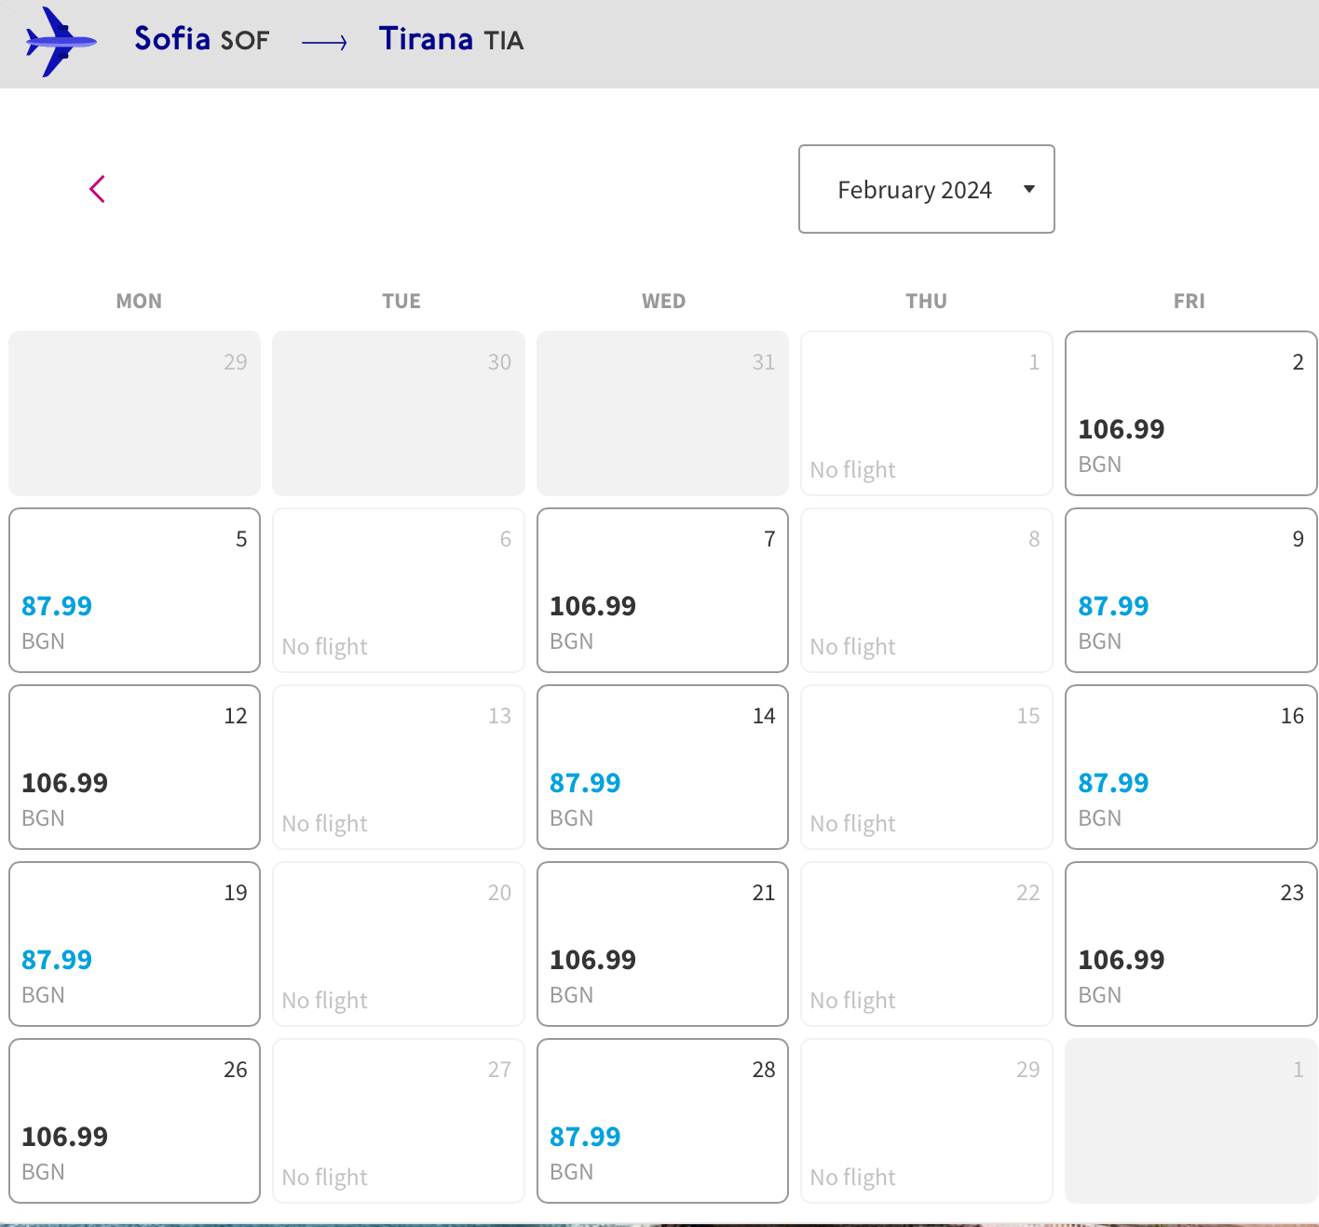Click the dropdown arrow beside February 2024
1319x1227 pixels.
1029,189
